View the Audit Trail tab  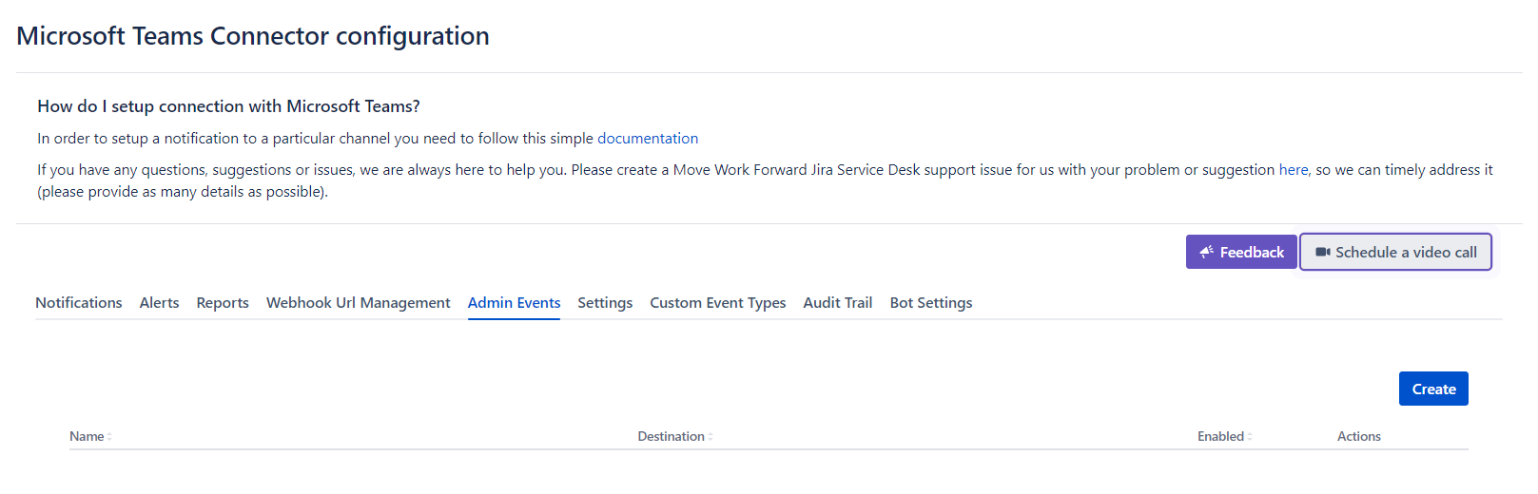[x=837, y=303]
